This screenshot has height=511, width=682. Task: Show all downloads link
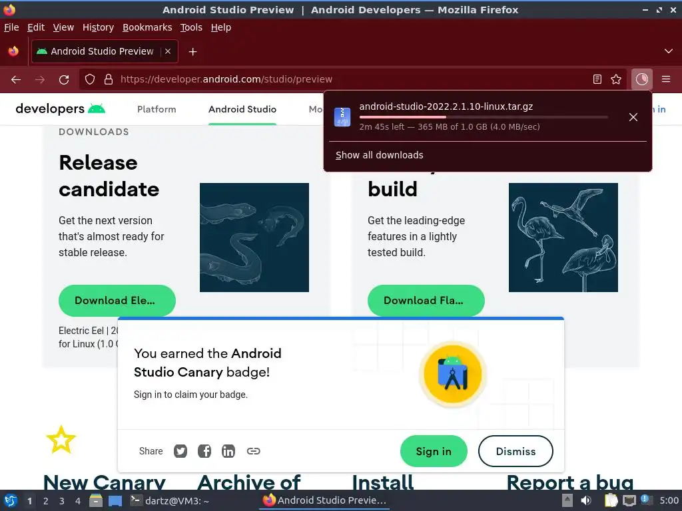point(379,155)
